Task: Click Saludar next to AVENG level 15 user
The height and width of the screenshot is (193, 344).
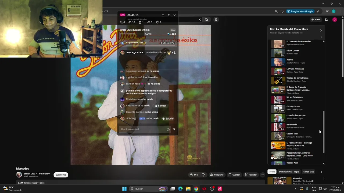Action: (x=168, y=118)
